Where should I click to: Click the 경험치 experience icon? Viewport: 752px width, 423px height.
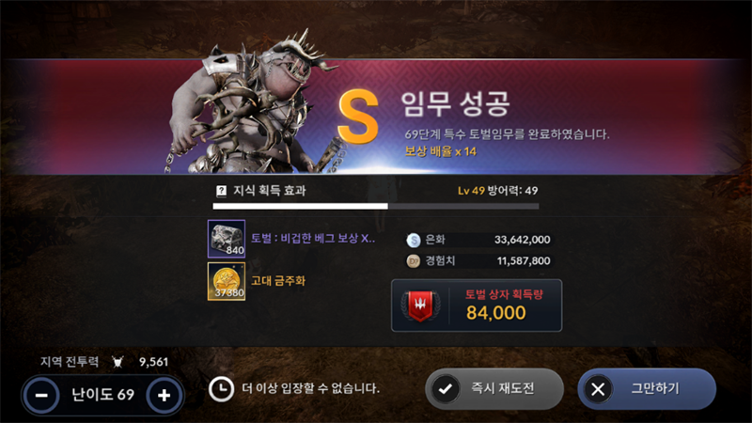point(414,261)
